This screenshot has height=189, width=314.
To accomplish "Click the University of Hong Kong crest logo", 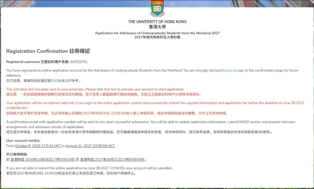I will (157, 9).
